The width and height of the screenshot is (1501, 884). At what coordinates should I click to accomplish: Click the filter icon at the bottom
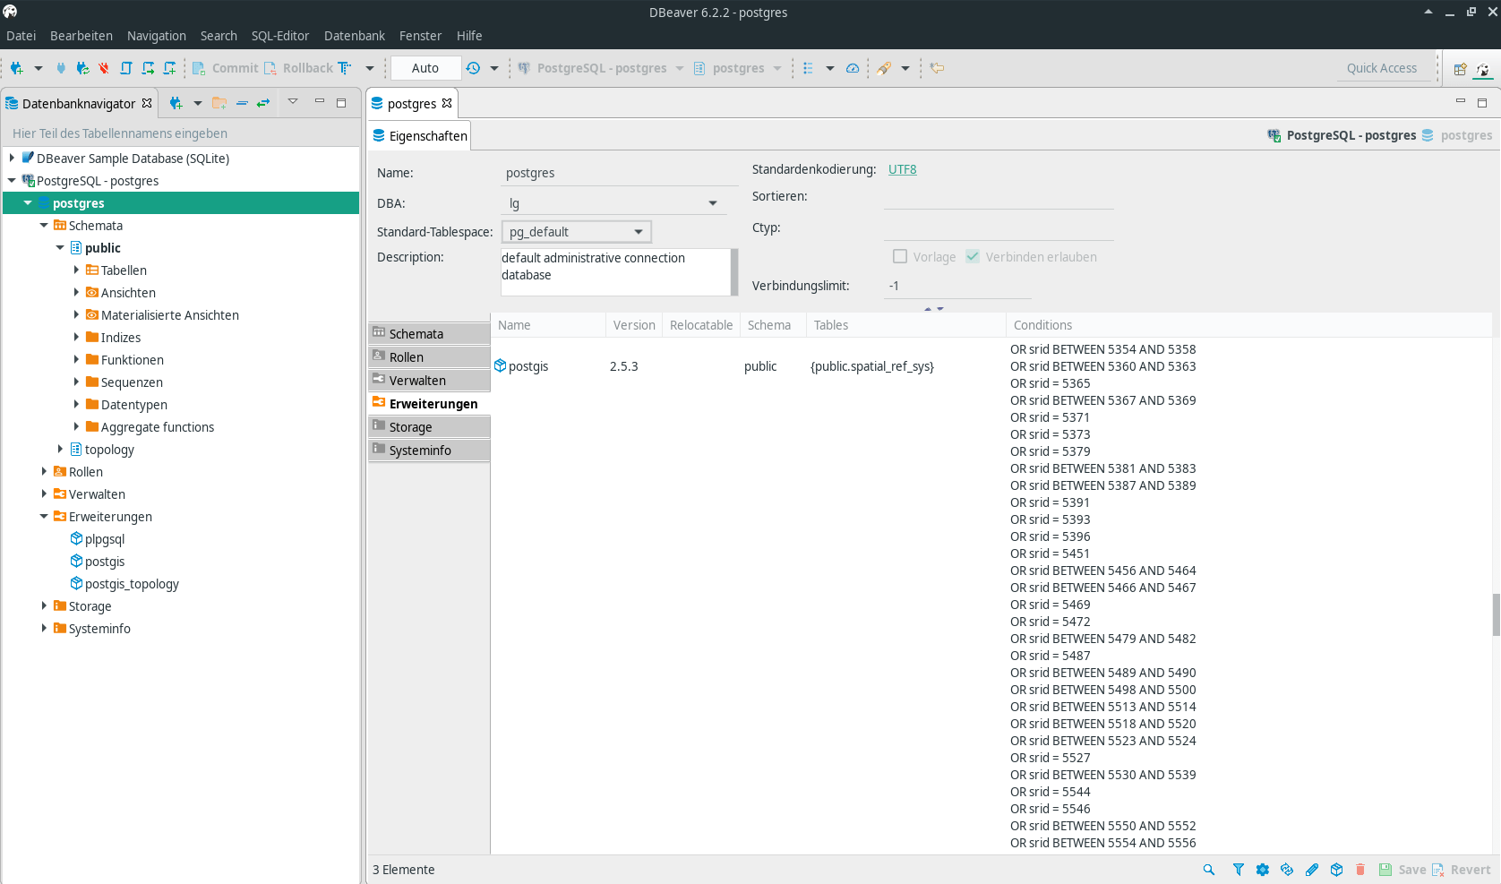[1239, 869]
